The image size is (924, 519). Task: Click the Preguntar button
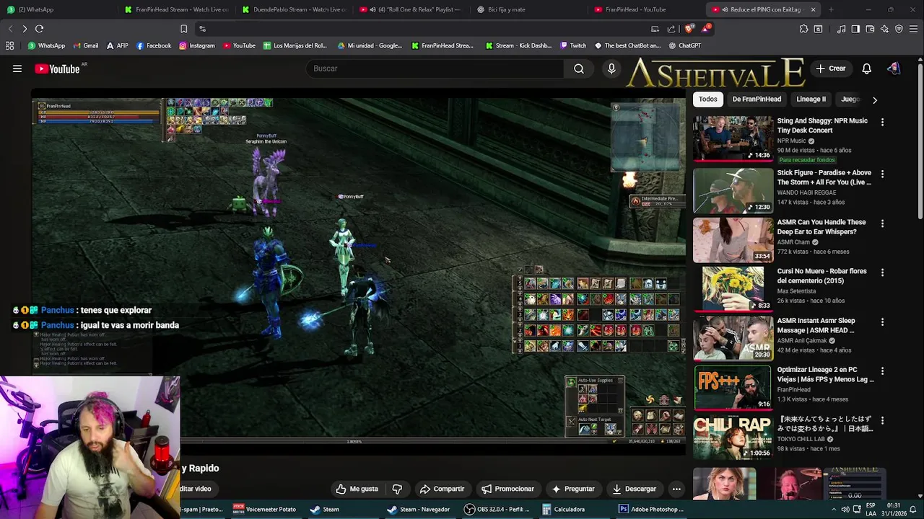(573, 489)
